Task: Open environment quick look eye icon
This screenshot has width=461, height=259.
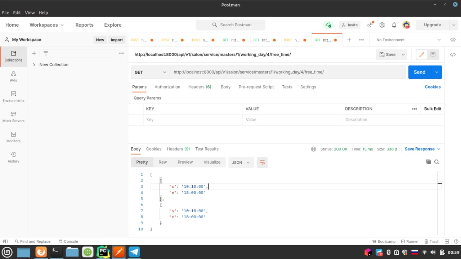Action: (453, 40)
